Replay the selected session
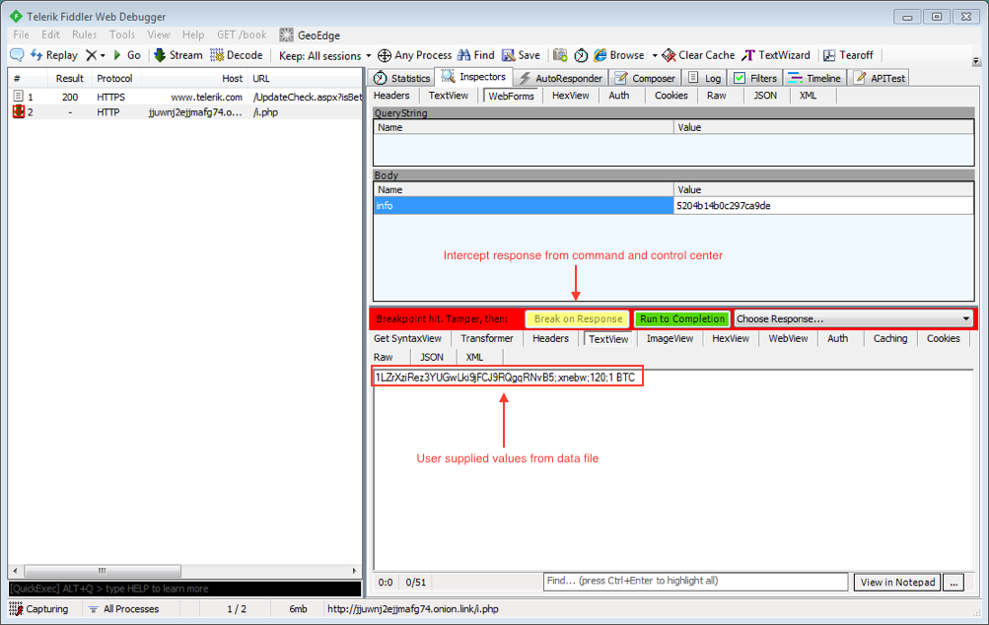 click(54, 55)
